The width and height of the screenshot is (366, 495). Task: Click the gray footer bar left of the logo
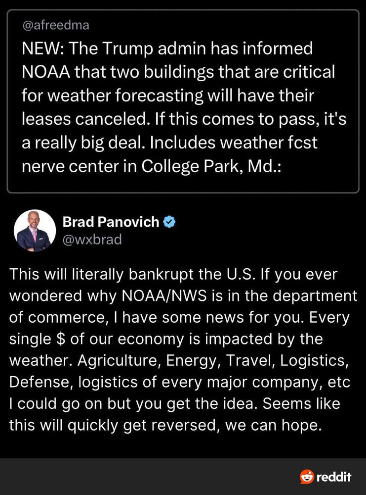click(x=148, y=477)
